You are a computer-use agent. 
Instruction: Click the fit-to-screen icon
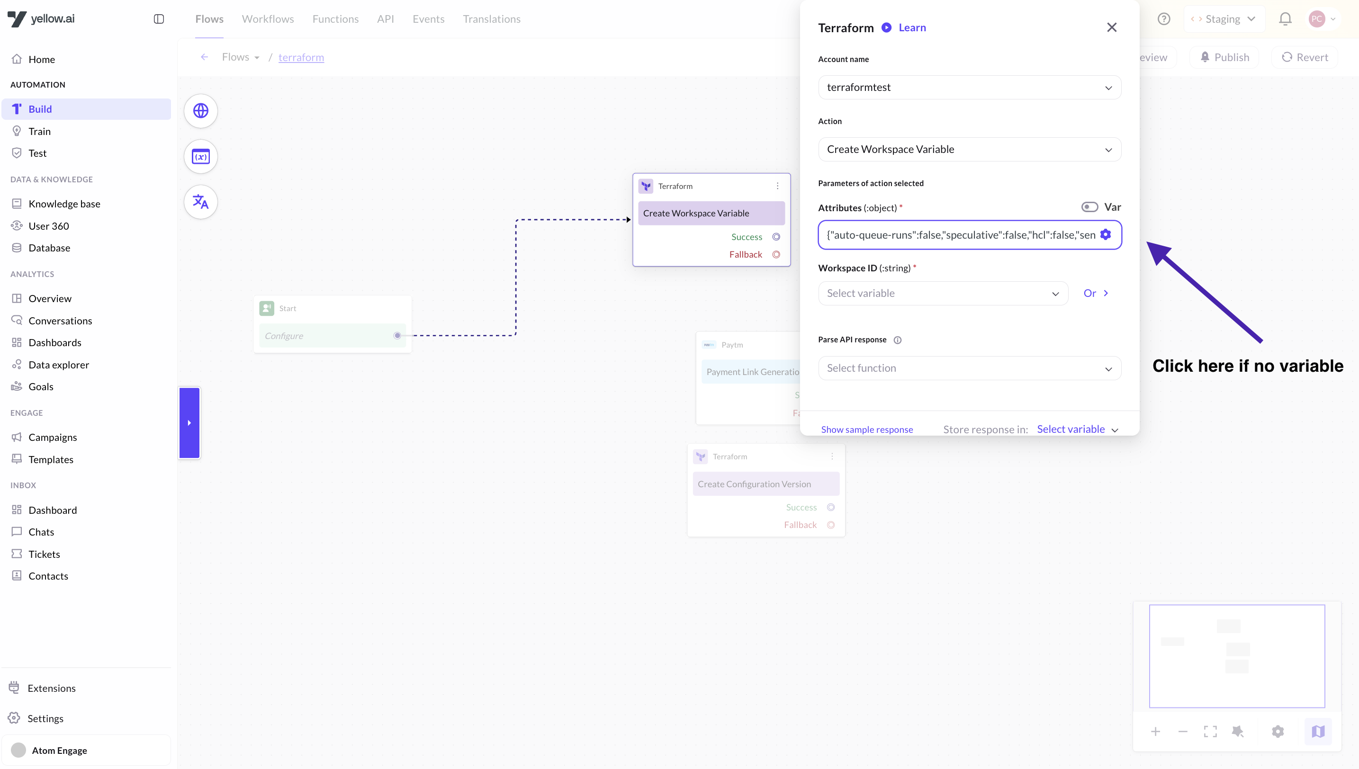tap(1210, 732)
